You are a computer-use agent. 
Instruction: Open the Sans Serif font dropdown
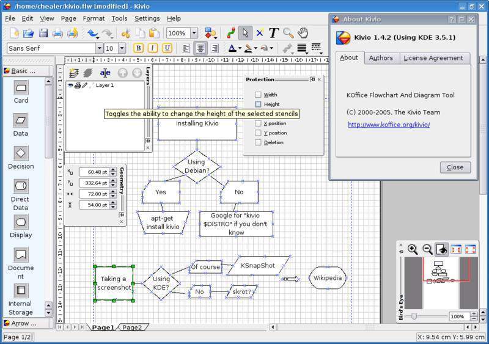99,48
